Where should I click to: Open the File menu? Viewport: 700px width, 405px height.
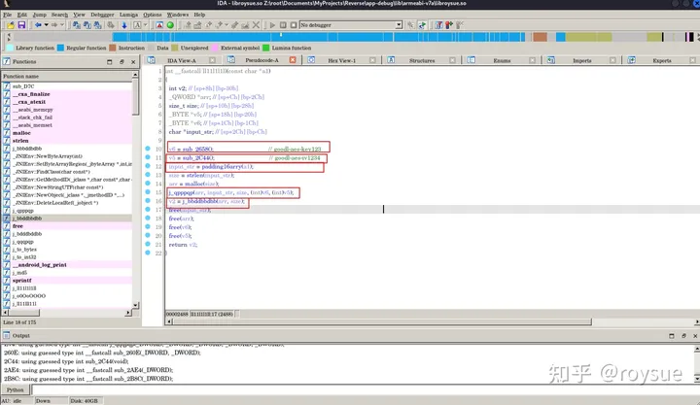coord(7,15)
